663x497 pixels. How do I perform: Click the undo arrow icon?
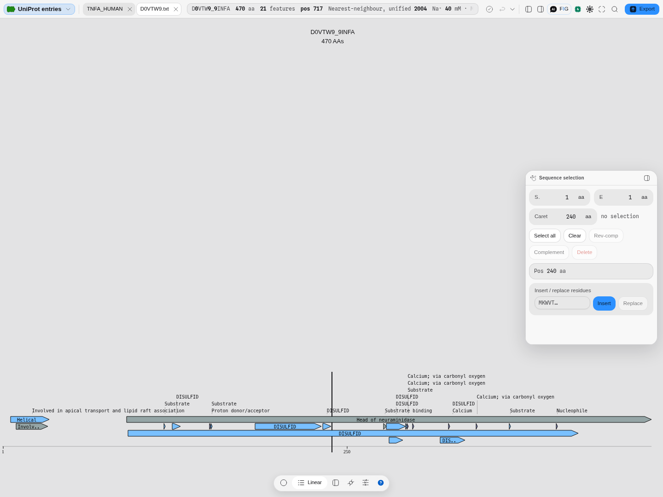tap(502, 9)
